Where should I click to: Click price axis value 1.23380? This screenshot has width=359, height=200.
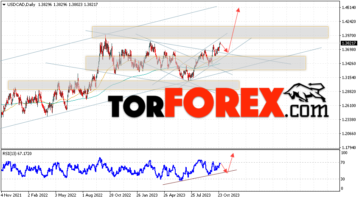tap(349, 119)
